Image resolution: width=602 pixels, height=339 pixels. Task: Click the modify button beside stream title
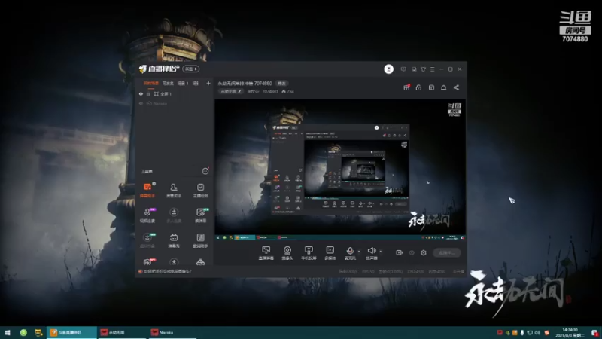point(281,84)
